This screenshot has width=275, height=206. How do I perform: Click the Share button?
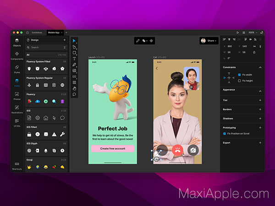pyautogui.click(x=209, y=41)
